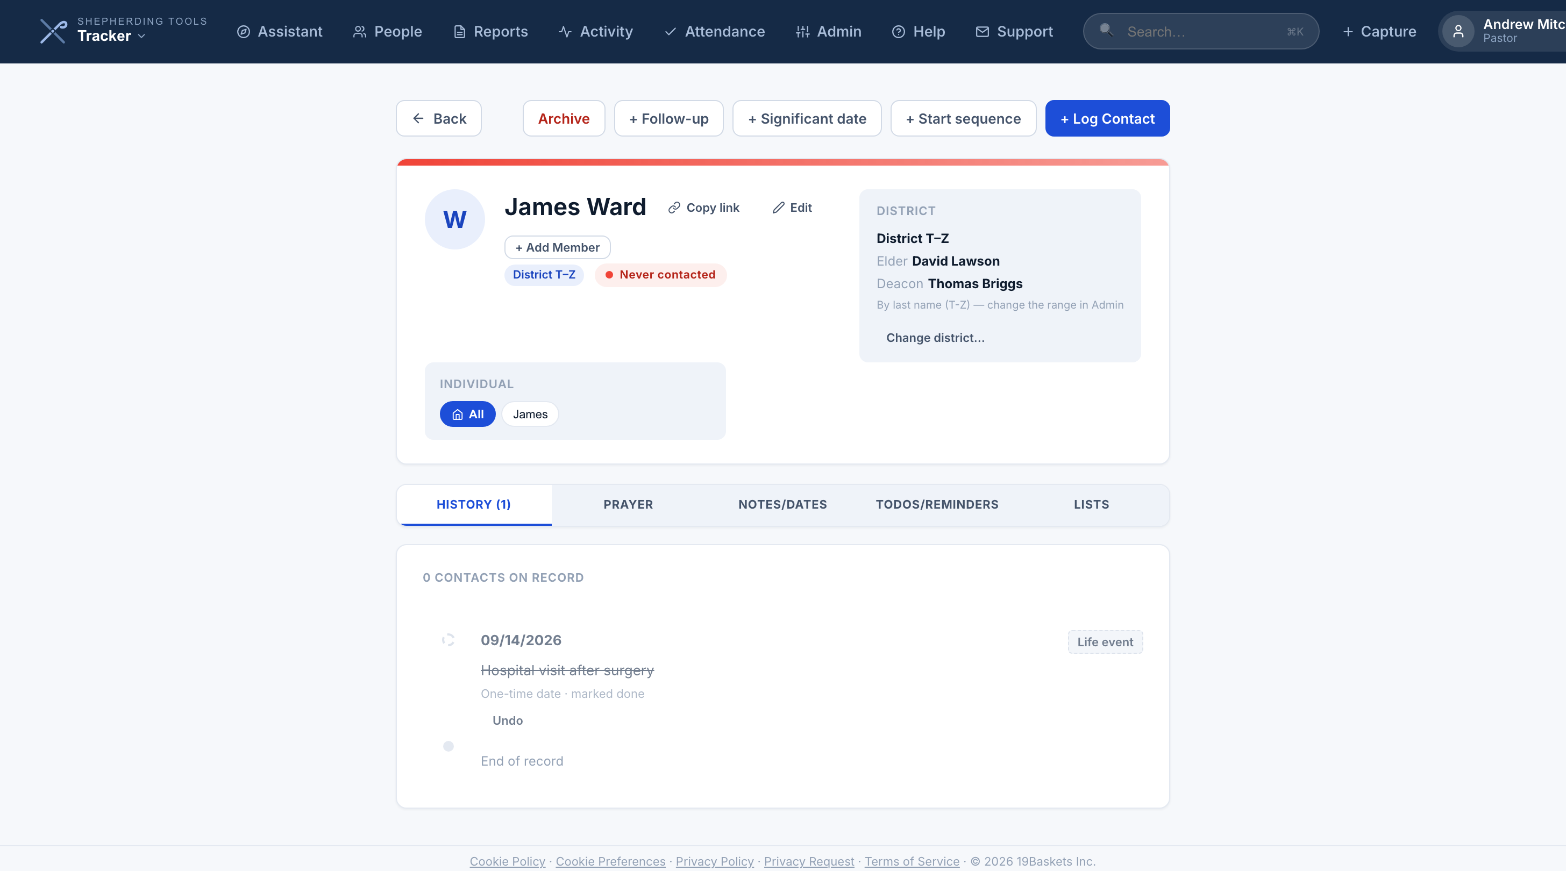Open Attendance in the top navigation

point(714,32)
